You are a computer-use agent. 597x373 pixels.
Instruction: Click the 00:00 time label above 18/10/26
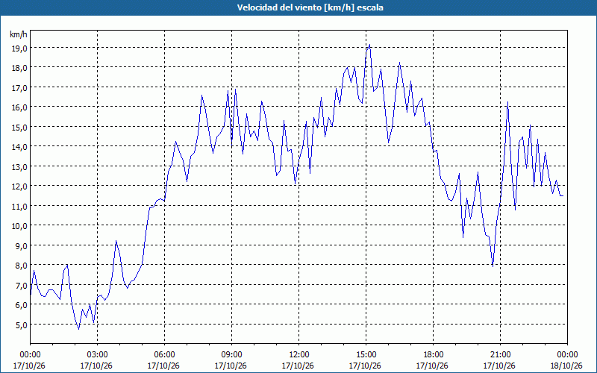point(567,355)
